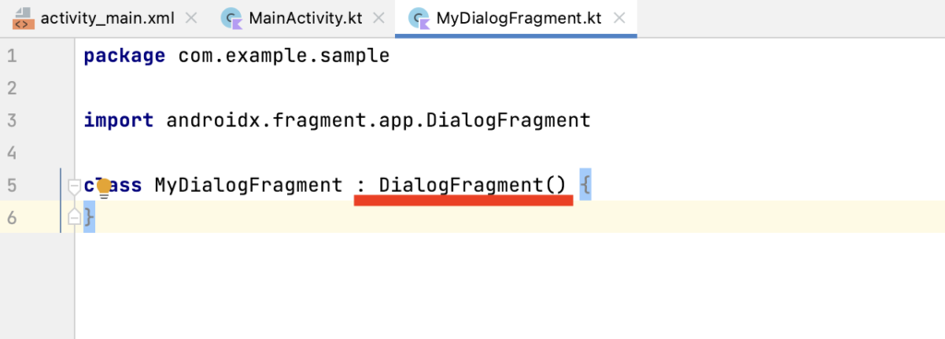Click the Kotlin class icon on MainActivity.kt tab
945x339 pixels.
pos(232,18)
